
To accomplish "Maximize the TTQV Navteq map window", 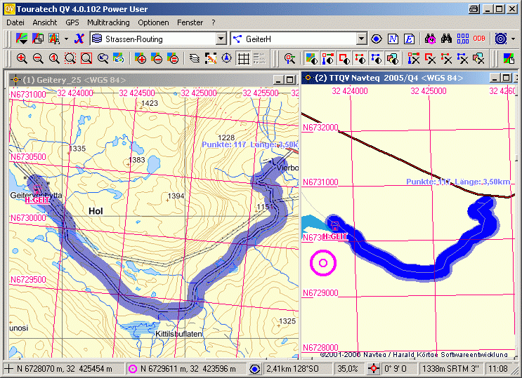I will coord(507,78).
